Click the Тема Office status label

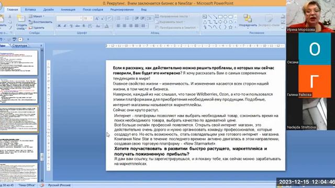[27, 185]
